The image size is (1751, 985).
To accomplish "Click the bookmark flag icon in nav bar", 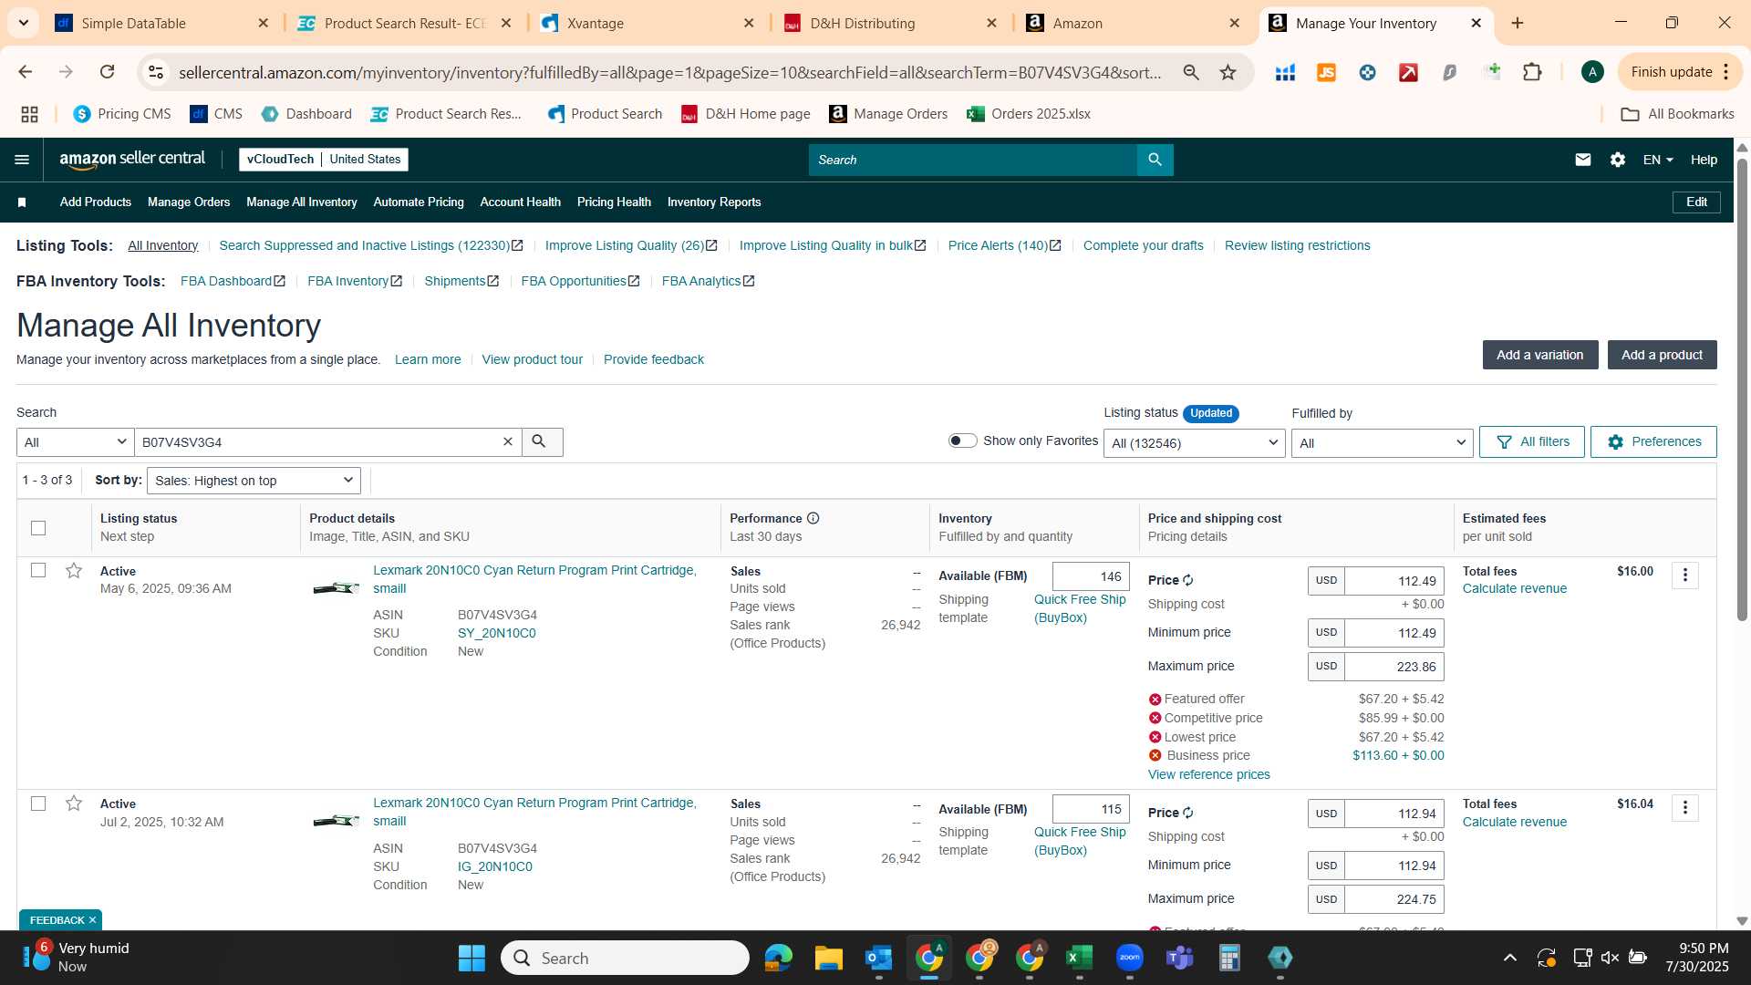I will [x=22, y=202].
